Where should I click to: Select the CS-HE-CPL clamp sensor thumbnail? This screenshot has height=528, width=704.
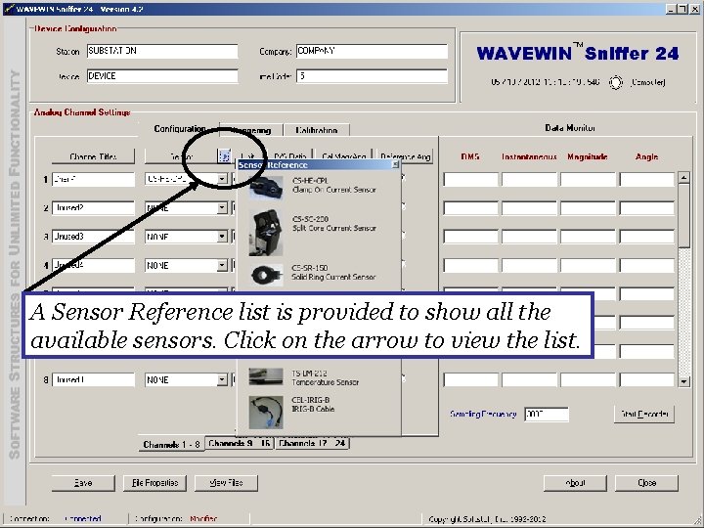tap(266, 187)
